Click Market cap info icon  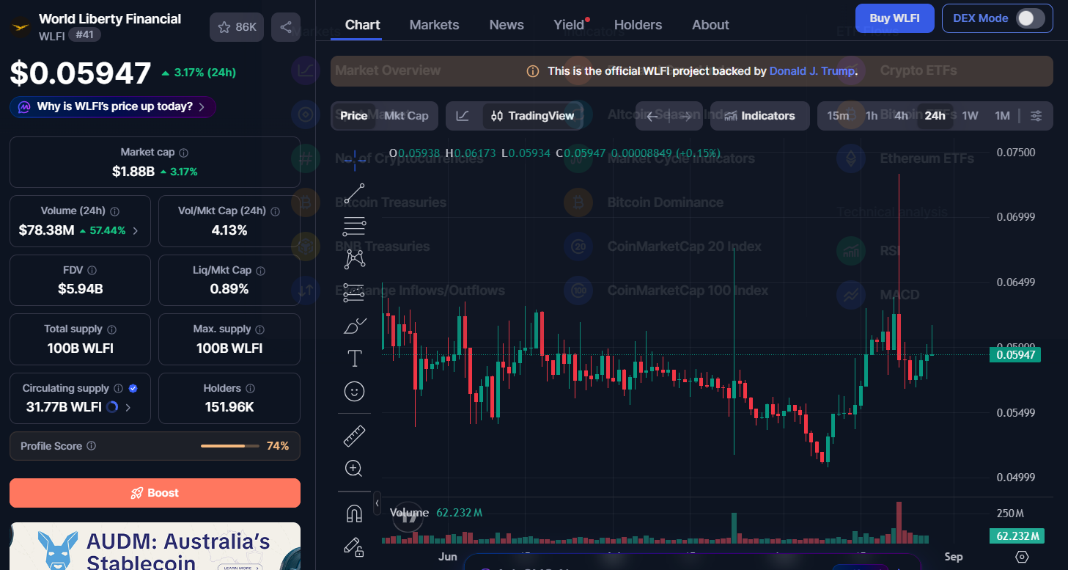pos(184,153)
